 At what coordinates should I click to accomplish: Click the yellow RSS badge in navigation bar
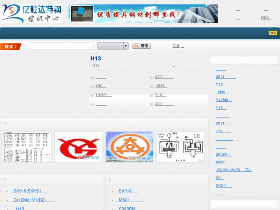[273, 33]
